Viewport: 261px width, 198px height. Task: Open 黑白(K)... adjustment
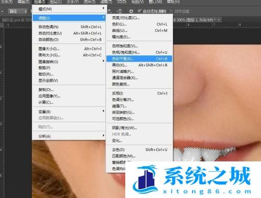pyautogui.click(x=139, y=65)
